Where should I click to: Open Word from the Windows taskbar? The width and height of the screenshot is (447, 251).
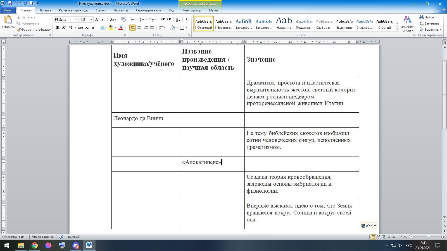[x=89, y=245]
